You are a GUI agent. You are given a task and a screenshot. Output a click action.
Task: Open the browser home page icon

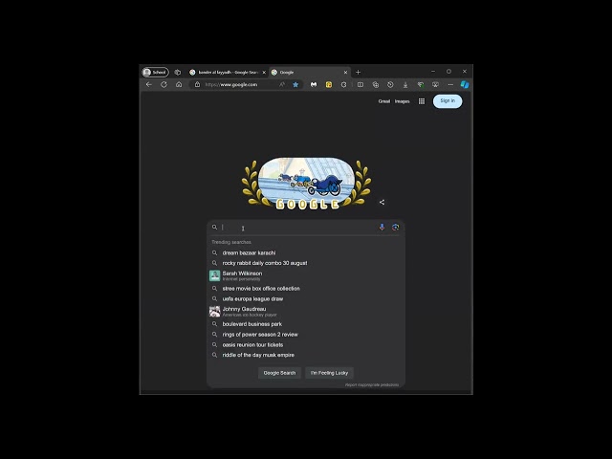(x=179, y=85)
